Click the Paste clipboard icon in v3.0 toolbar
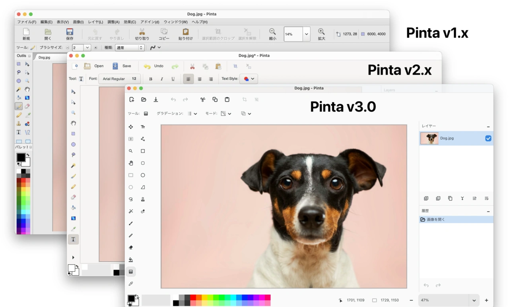 [227, 100]
